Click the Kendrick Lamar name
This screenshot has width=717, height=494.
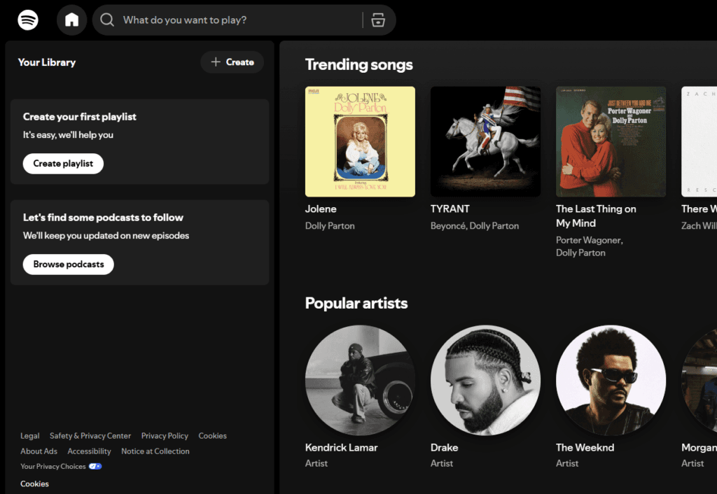click(341, 447)
